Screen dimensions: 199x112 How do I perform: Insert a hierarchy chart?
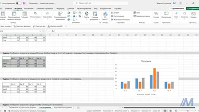75,13
